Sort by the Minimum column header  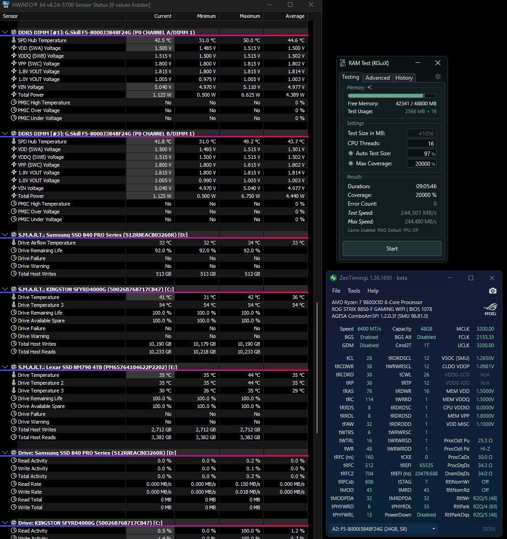[x=197, y=16]
